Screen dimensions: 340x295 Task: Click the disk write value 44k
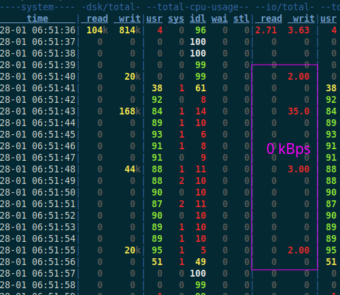[133, 169]
